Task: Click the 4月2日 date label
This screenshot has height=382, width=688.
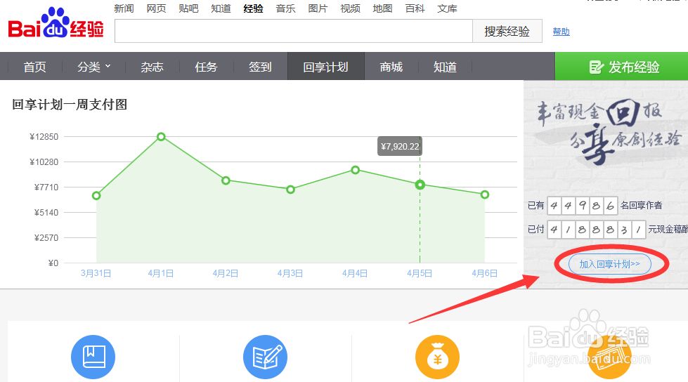Action: 226,274
